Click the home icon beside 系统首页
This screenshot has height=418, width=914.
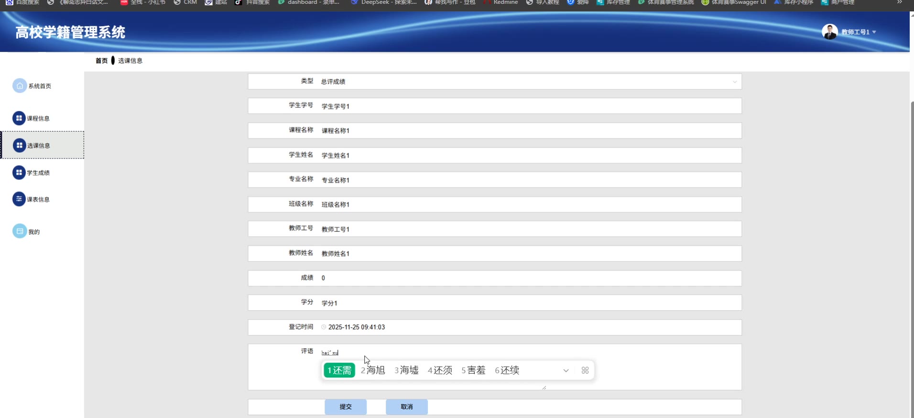tap(20, 86)
